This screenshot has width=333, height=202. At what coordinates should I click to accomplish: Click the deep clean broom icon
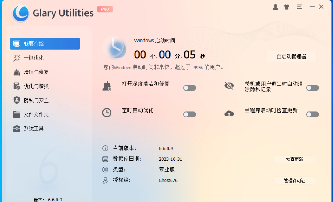point(107,86)
